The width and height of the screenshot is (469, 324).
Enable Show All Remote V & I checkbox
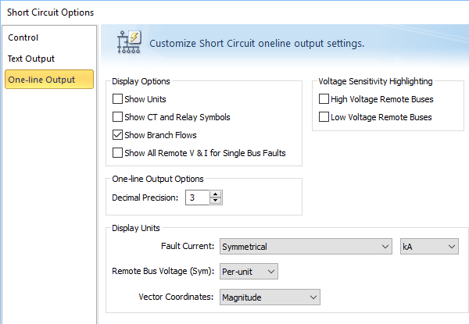coord(118,153)
